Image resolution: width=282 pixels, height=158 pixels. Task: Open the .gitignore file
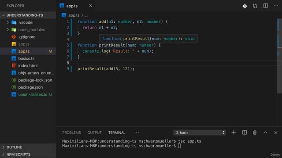27,37
